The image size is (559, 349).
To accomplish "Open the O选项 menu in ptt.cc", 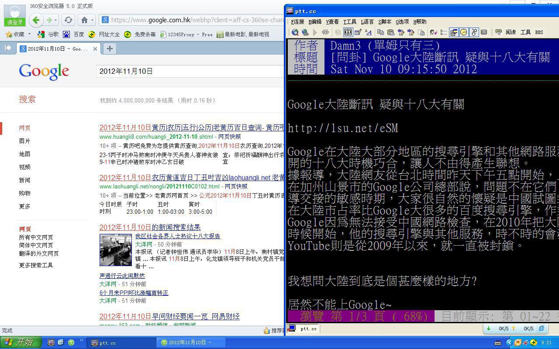I will tap(402, 22).
